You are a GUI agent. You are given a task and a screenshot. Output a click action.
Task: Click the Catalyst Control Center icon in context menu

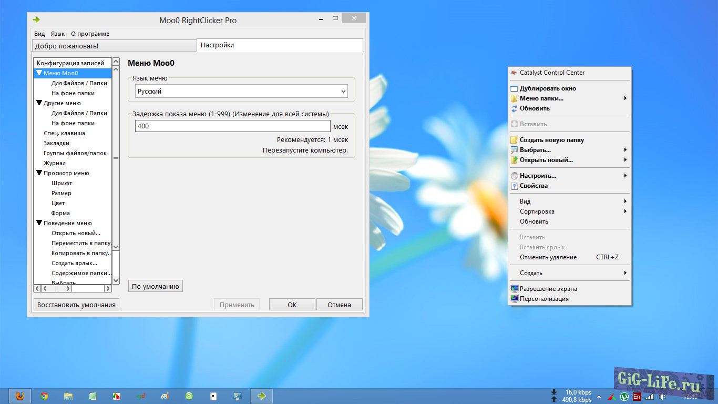pos(514,73)
